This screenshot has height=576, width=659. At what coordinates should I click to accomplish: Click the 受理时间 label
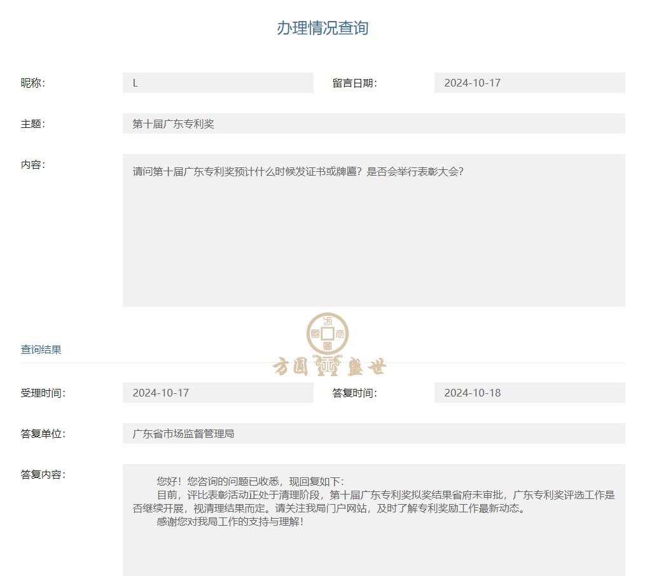(x=43, y=393)
